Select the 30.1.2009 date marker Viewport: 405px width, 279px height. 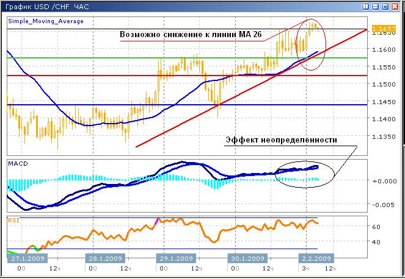(x=246, y=258)
